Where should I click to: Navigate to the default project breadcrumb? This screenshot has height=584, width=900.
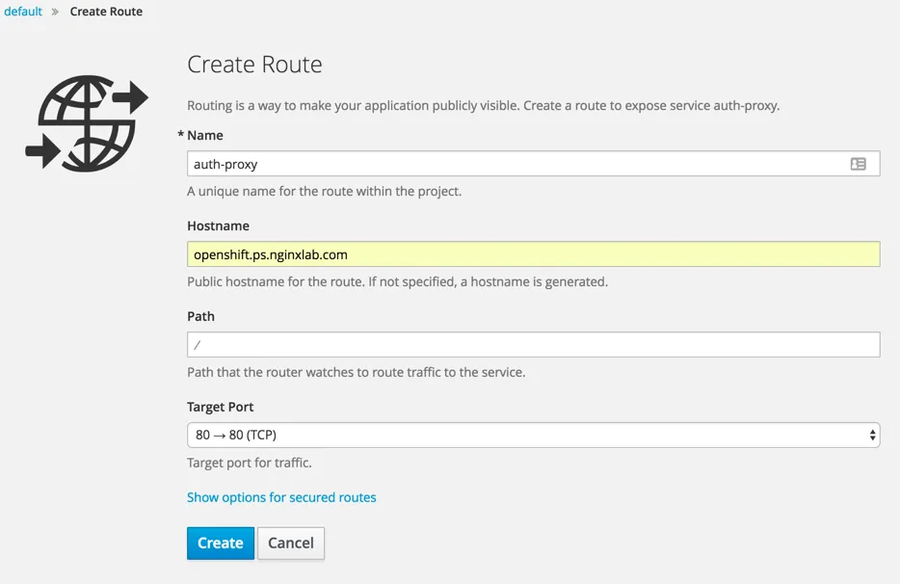21,12
